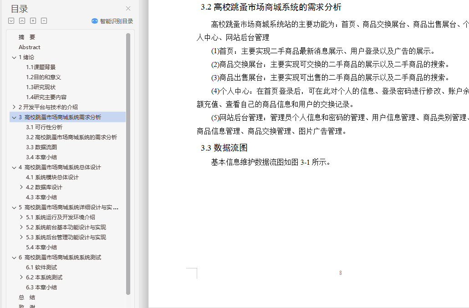Expand the 2 开发平台与技术的介绍 chapter
The height and width of the screenshot is (308, 469).
tap(14, 107)
